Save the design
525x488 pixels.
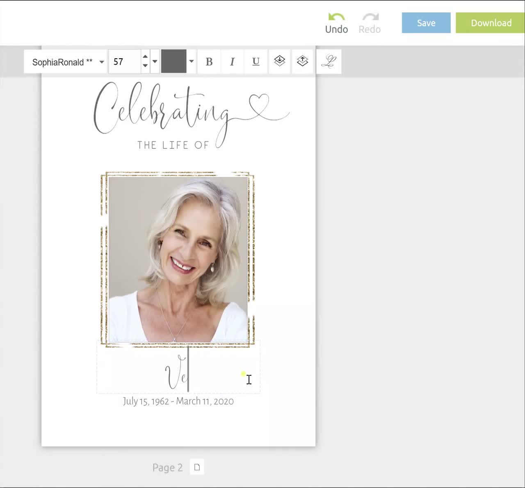[x=426, y=23]
